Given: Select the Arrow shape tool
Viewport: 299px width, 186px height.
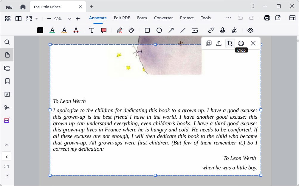Looking at the screenshot, I should point(171,30).
